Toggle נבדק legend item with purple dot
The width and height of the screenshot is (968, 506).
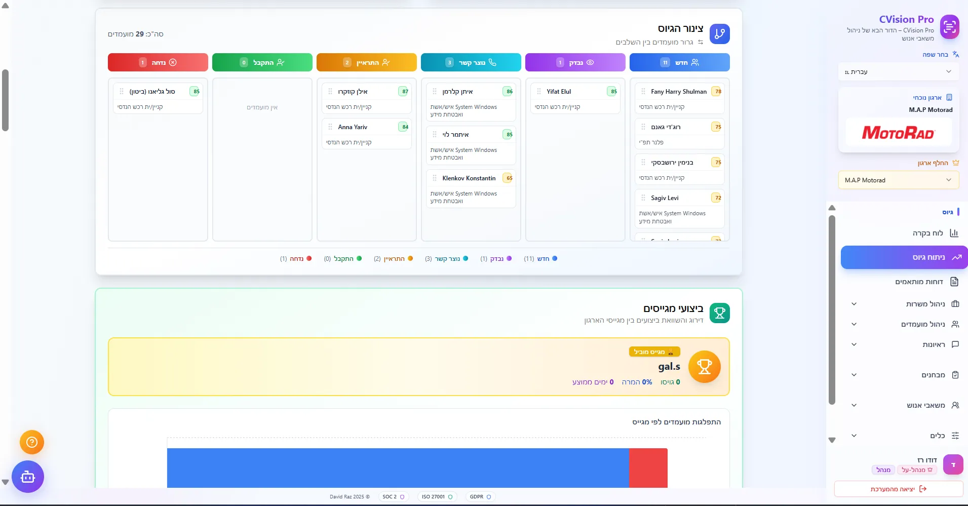[x=496, y=258]
